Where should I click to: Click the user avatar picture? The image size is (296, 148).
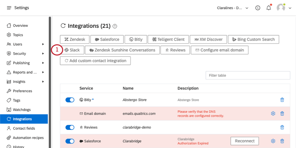[281, 8]
